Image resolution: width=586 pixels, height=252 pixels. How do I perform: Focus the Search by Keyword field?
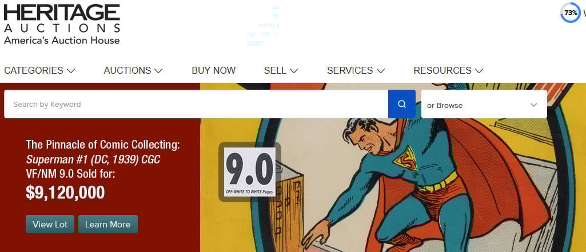(196, 104)
